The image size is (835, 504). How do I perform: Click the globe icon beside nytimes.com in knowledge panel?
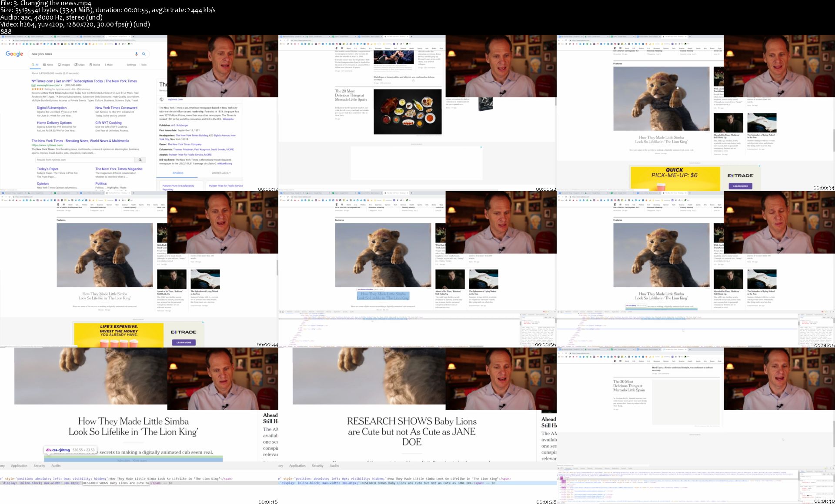162,99
